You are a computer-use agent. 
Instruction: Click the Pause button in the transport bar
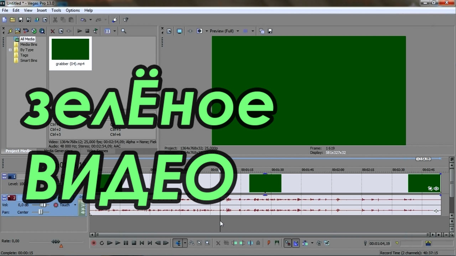tap(126, 243)
